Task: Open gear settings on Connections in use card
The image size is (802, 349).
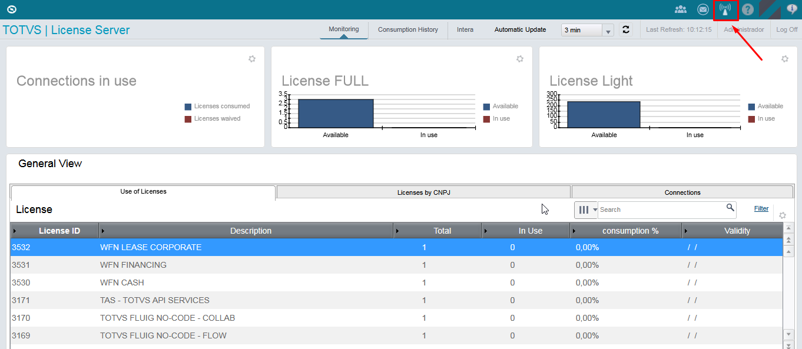Action: 252,59
